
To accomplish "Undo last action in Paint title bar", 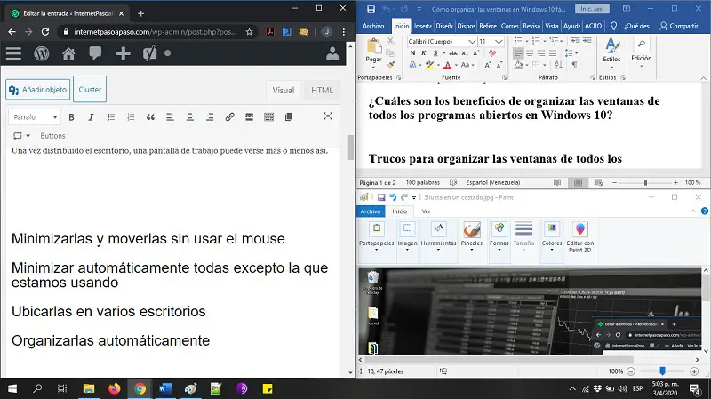I will click(393, 197).
